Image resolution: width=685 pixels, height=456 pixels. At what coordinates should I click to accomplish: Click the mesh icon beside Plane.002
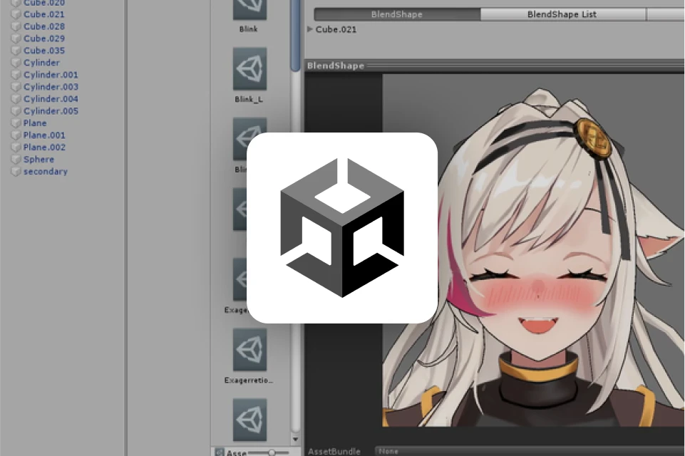[x=16, y=147]
